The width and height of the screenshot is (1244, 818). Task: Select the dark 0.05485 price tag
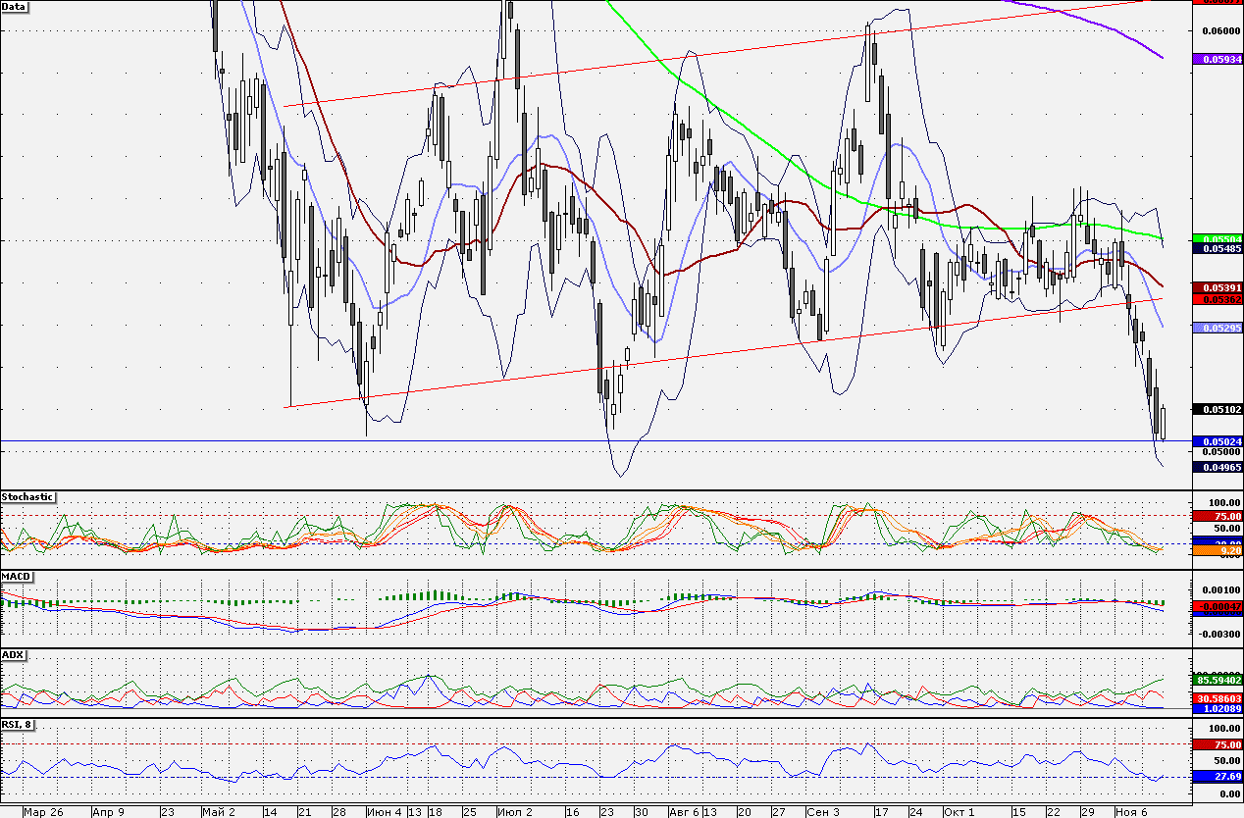tap(1218, 249)
